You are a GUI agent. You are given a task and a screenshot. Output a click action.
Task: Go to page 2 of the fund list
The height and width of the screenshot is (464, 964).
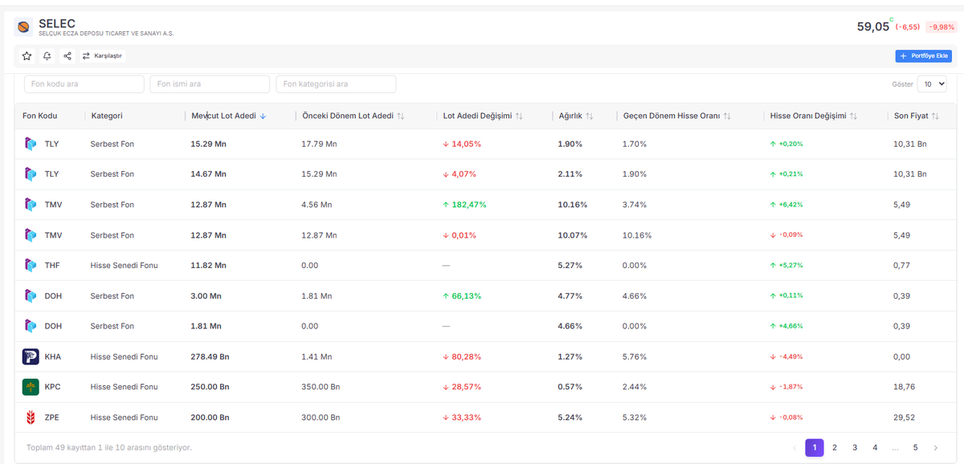pyautogui.click(x=835, y=448)
